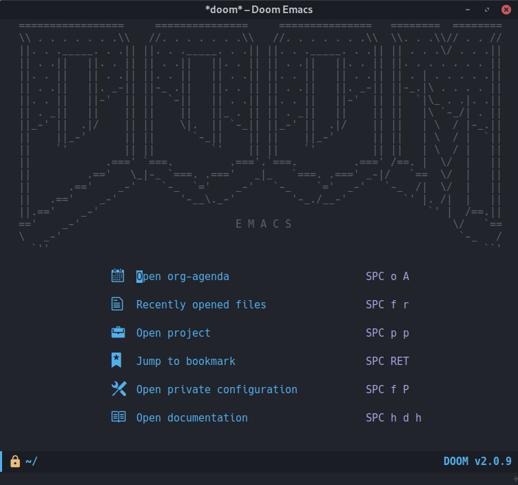Screen dimensions: 518x485
Task: Click the SPC RET shortcut text
Action: 388,361
